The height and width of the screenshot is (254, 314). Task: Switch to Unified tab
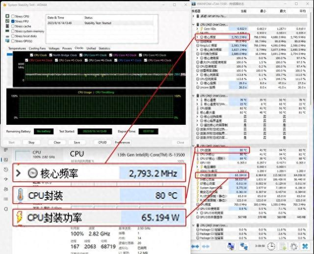pyautogui.click(x=91, y=49)
